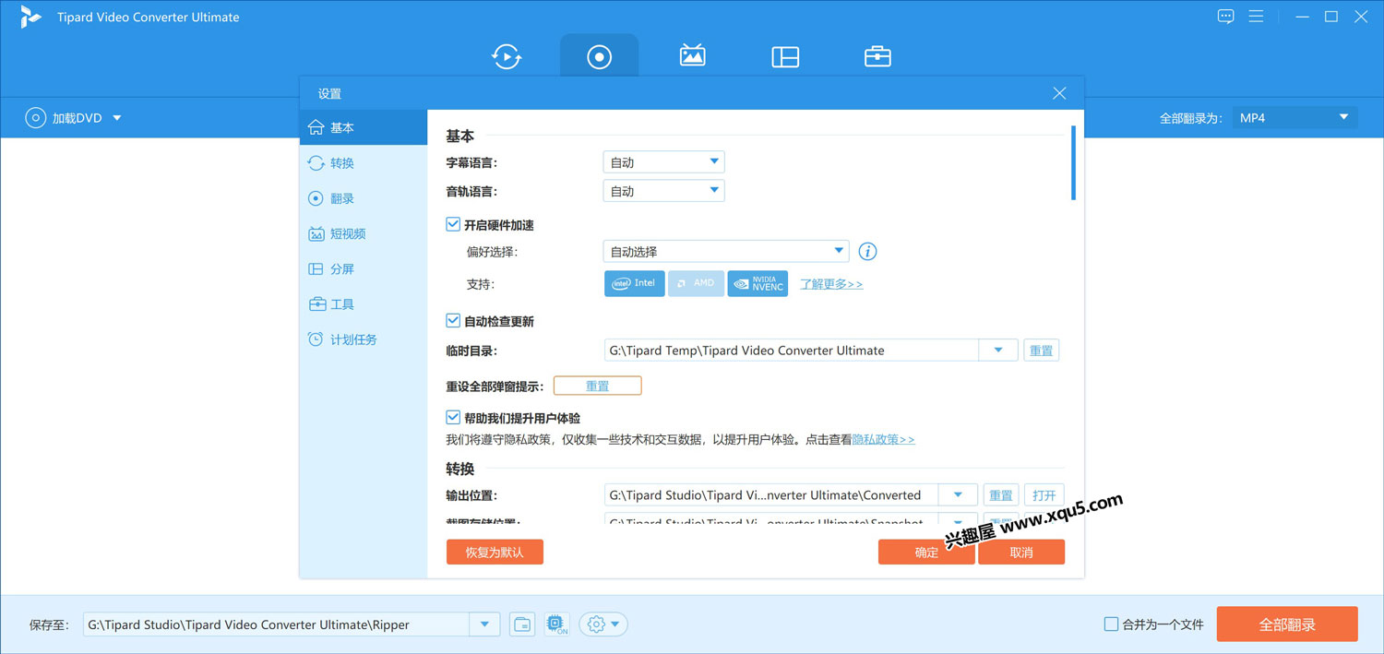
Task: Open the 全部翻录为 MP4 format dropdown
Action: [1295, 118]
